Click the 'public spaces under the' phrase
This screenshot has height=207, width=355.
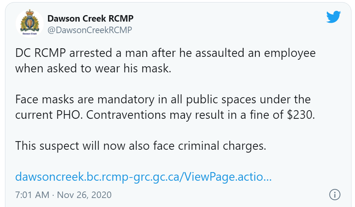[x=248, y=99]
